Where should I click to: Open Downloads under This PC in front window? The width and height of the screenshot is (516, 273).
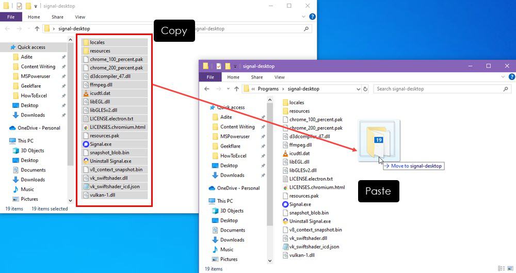pyautogui.click(x=228, y=240)
